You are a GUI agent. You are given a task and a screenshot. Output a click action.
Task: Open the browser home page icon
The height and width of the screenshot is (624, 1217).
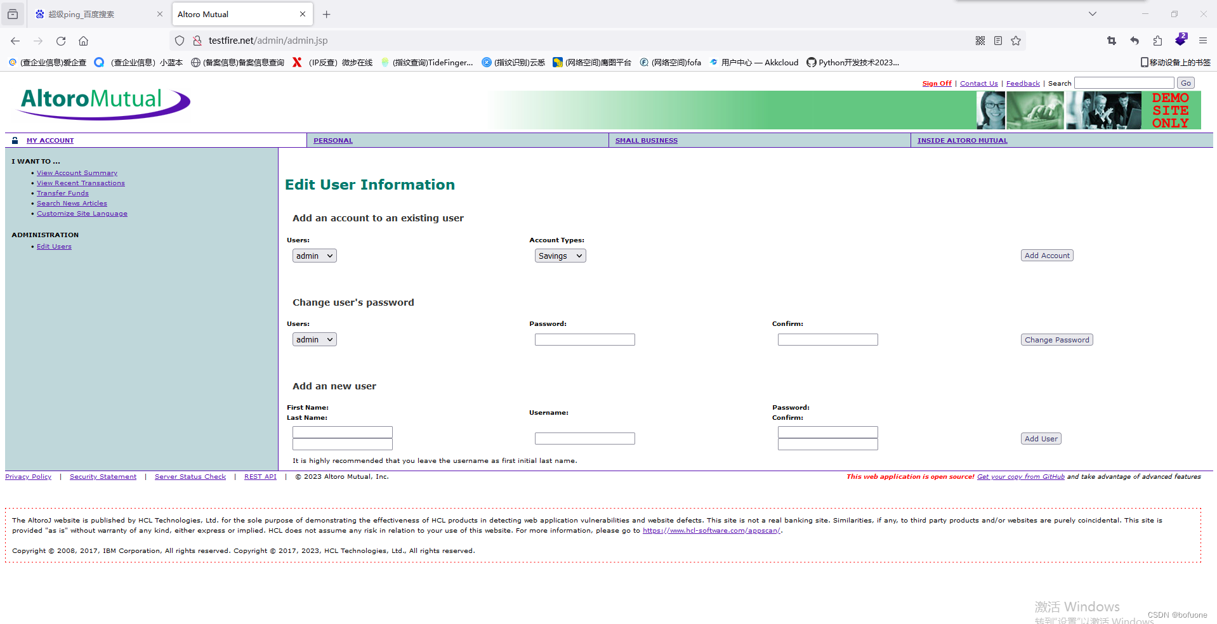[83, 41]
